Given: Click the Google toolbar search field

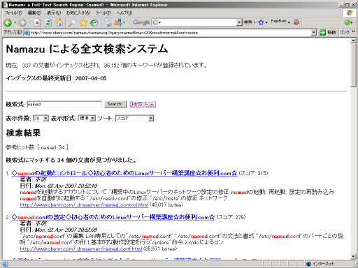Looking at the screenshot, I should pyautogui.click(x=197, y=22).
